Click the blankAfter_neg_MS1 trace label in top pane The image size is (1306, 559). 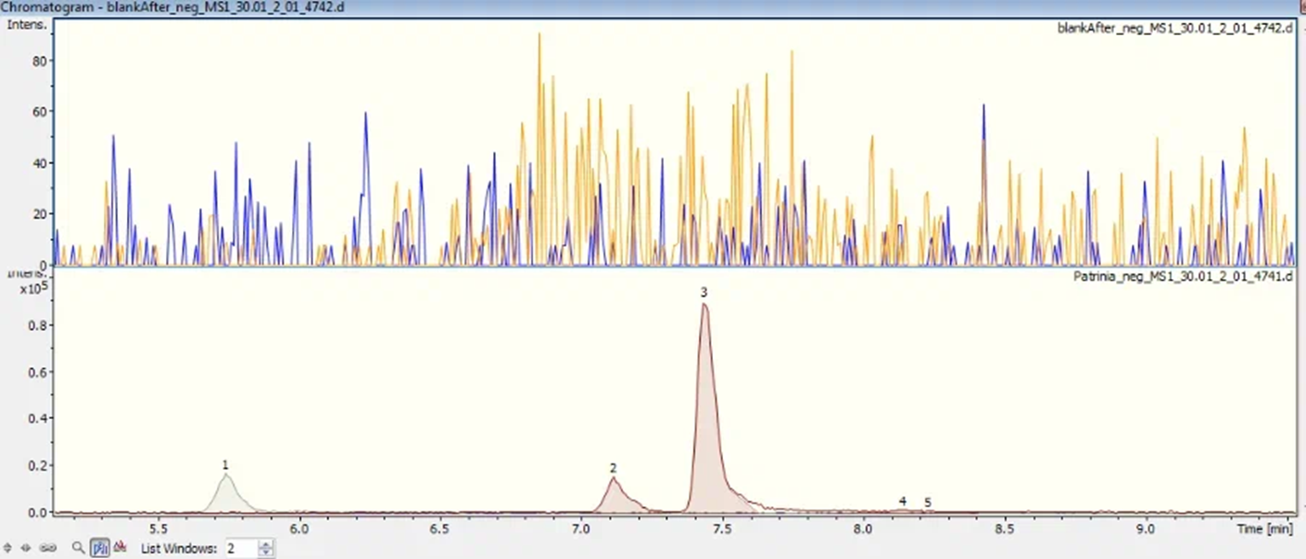[x=1174, y=29]
